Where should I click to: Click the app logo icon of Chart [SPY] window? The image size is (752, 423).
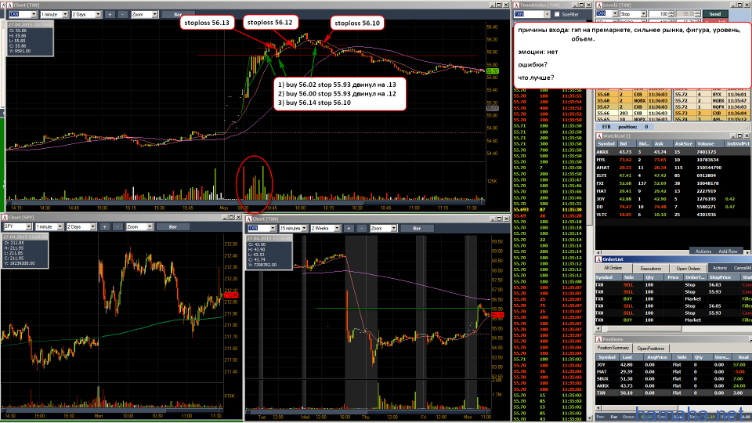point(5,218)
